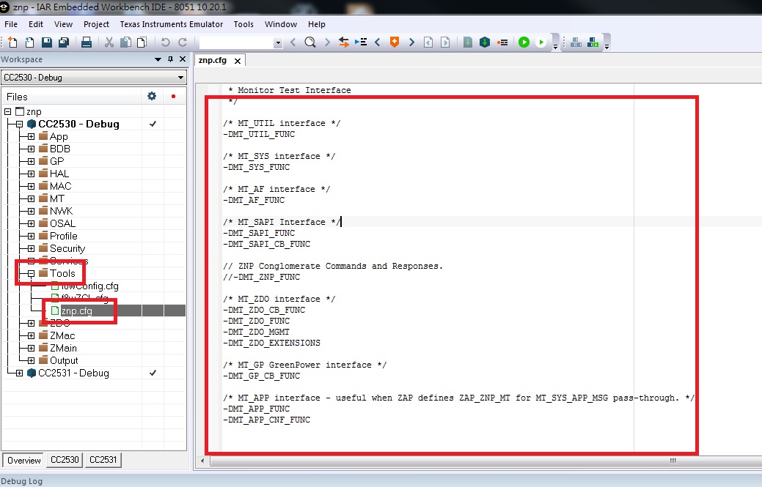Open the toolbar search dropdown arrow
Viewport: 762px width, 487px height.
pos(278,42)
